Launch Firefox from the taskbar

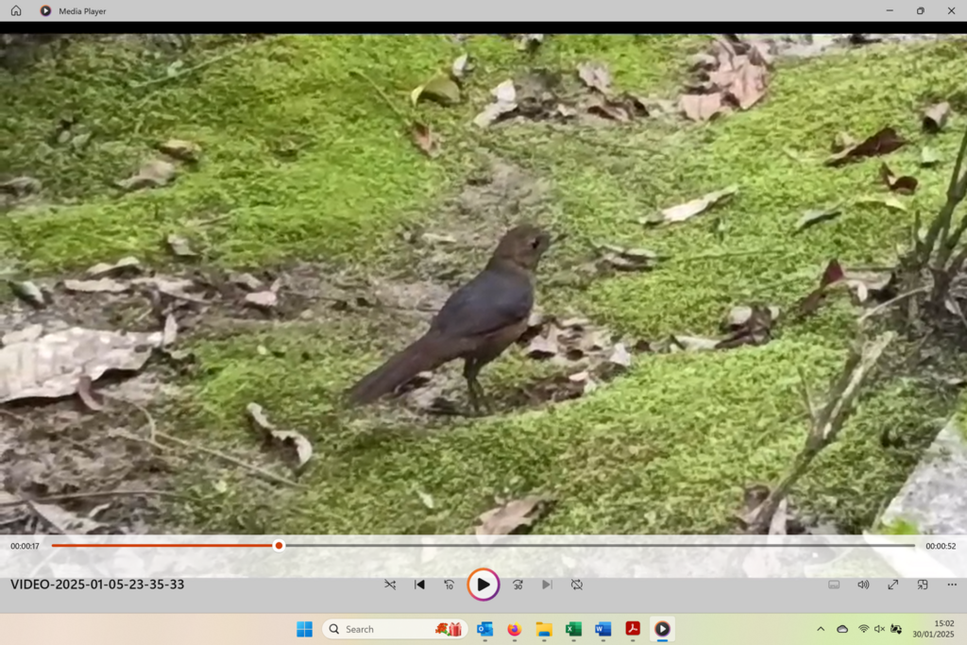(514, 629)
